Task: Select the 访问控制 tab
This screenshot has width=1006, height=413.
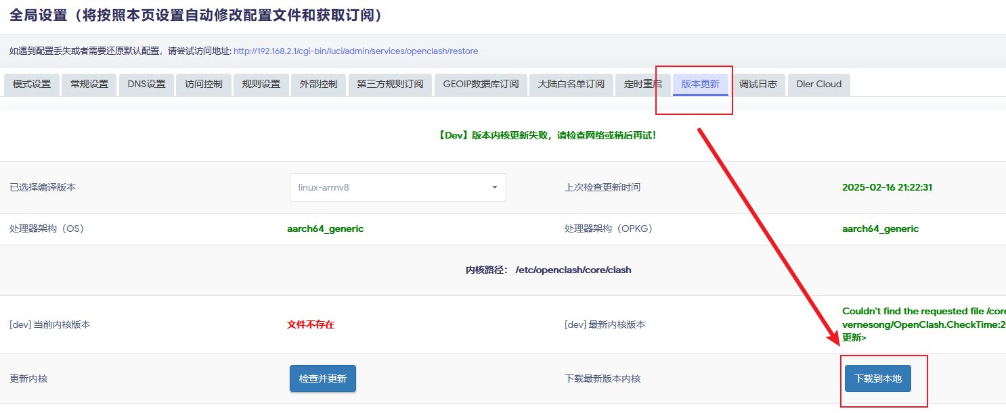Action: [204, 84]
